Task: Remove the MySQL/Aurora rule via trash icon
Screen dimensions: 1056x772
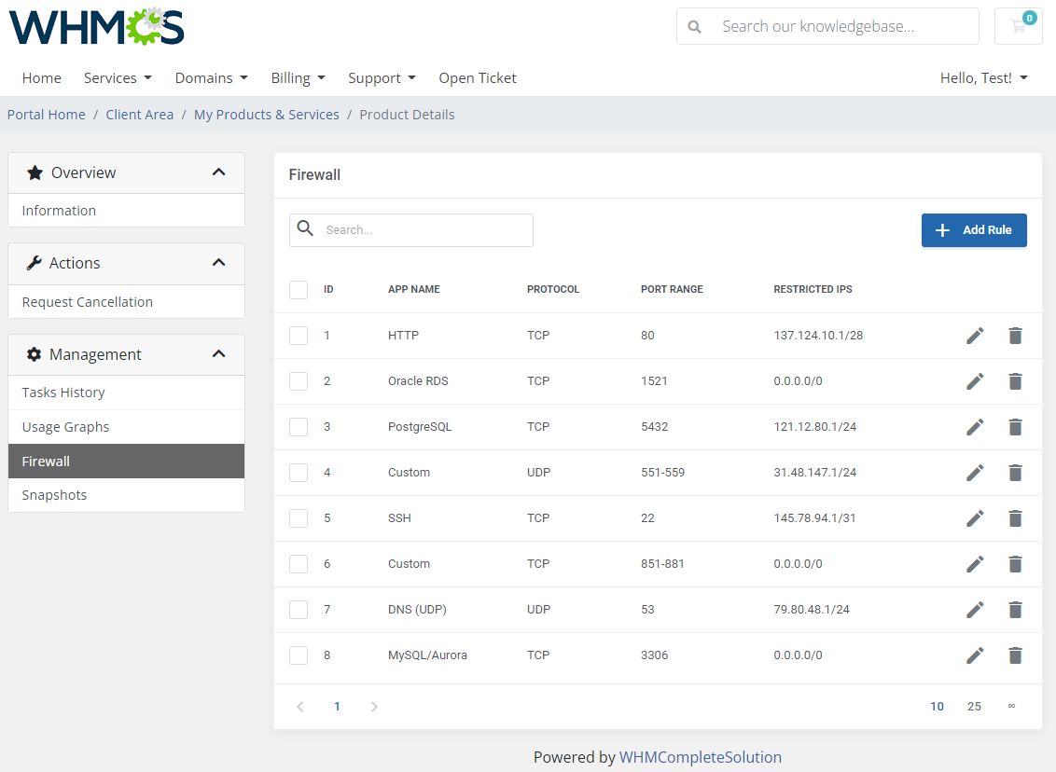Action: [1015, 655]
